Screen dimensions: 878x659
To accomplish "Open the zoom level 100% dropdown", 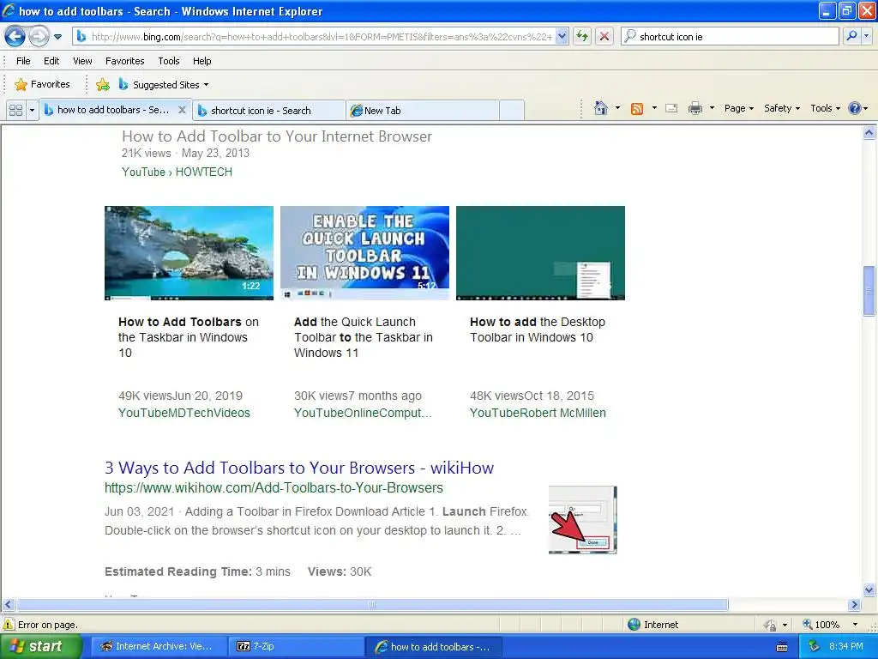I will click(855, 625).
